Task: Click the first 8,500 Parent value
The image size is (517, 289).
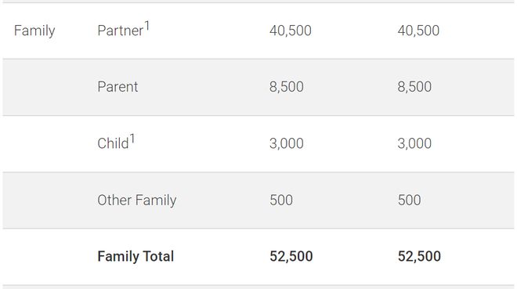Action: [x=286, y=87]
